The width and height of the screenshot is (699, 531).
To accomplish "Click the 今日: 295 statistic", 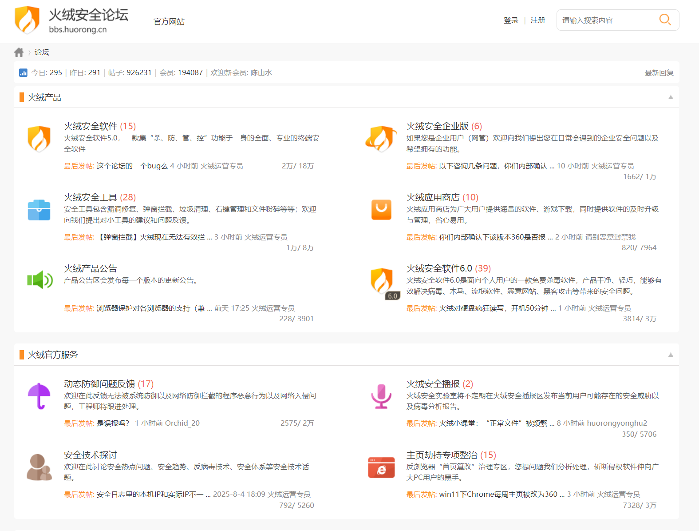I will (47, 73).
